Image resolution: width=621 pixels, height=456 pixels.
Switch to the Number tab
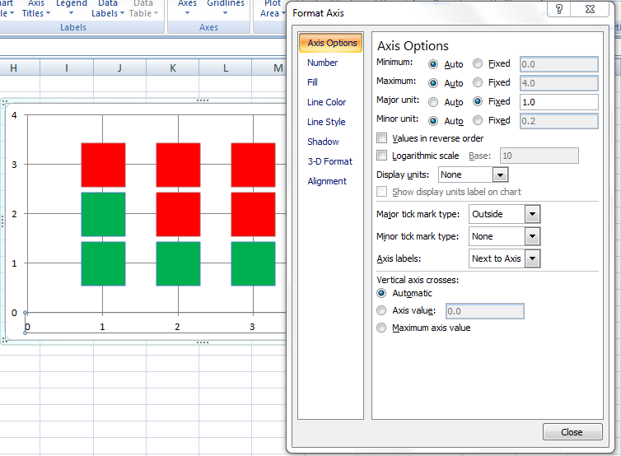[322, 63]
